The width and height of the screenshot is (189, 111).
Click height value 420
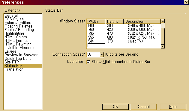click(x=110, y=29)
